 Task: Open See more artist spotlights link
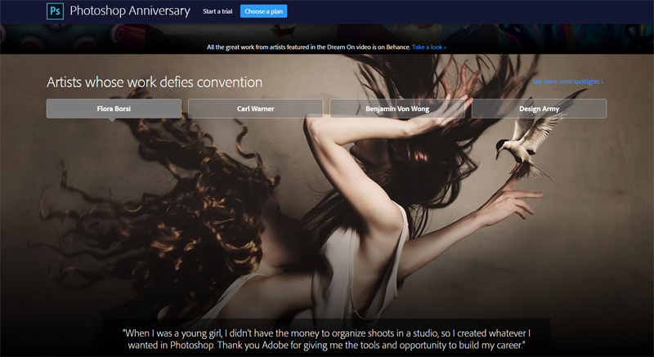coord(566,83)
